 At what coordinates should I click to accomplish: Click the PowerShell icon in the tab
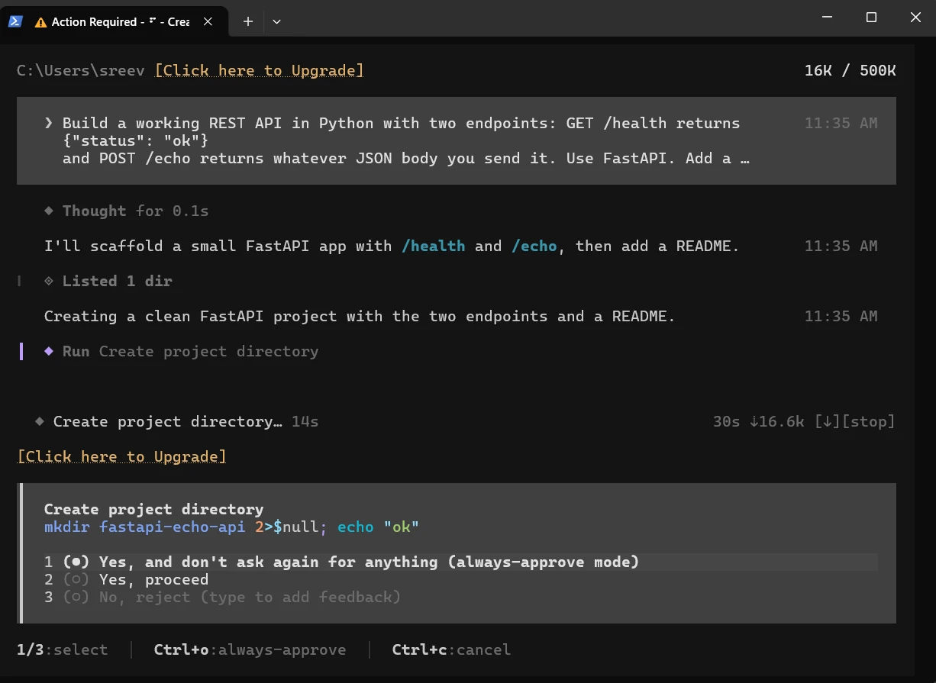15,21
